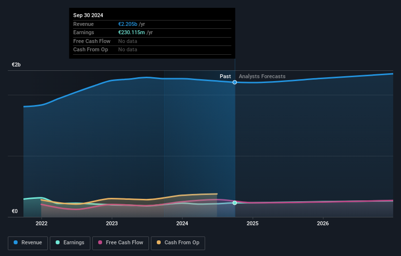
Task: Click the Past label on chart
Action: [225, 76]
